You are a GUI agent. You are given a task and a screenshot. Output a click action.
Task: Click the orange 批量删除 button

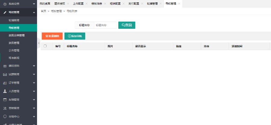point(52,36)
